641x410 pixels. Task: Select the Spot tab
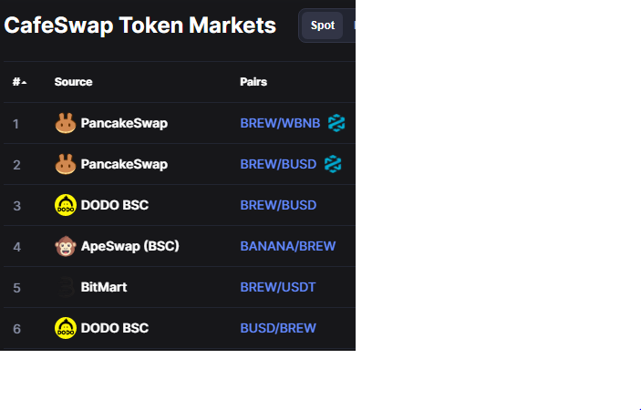[323, 26]
